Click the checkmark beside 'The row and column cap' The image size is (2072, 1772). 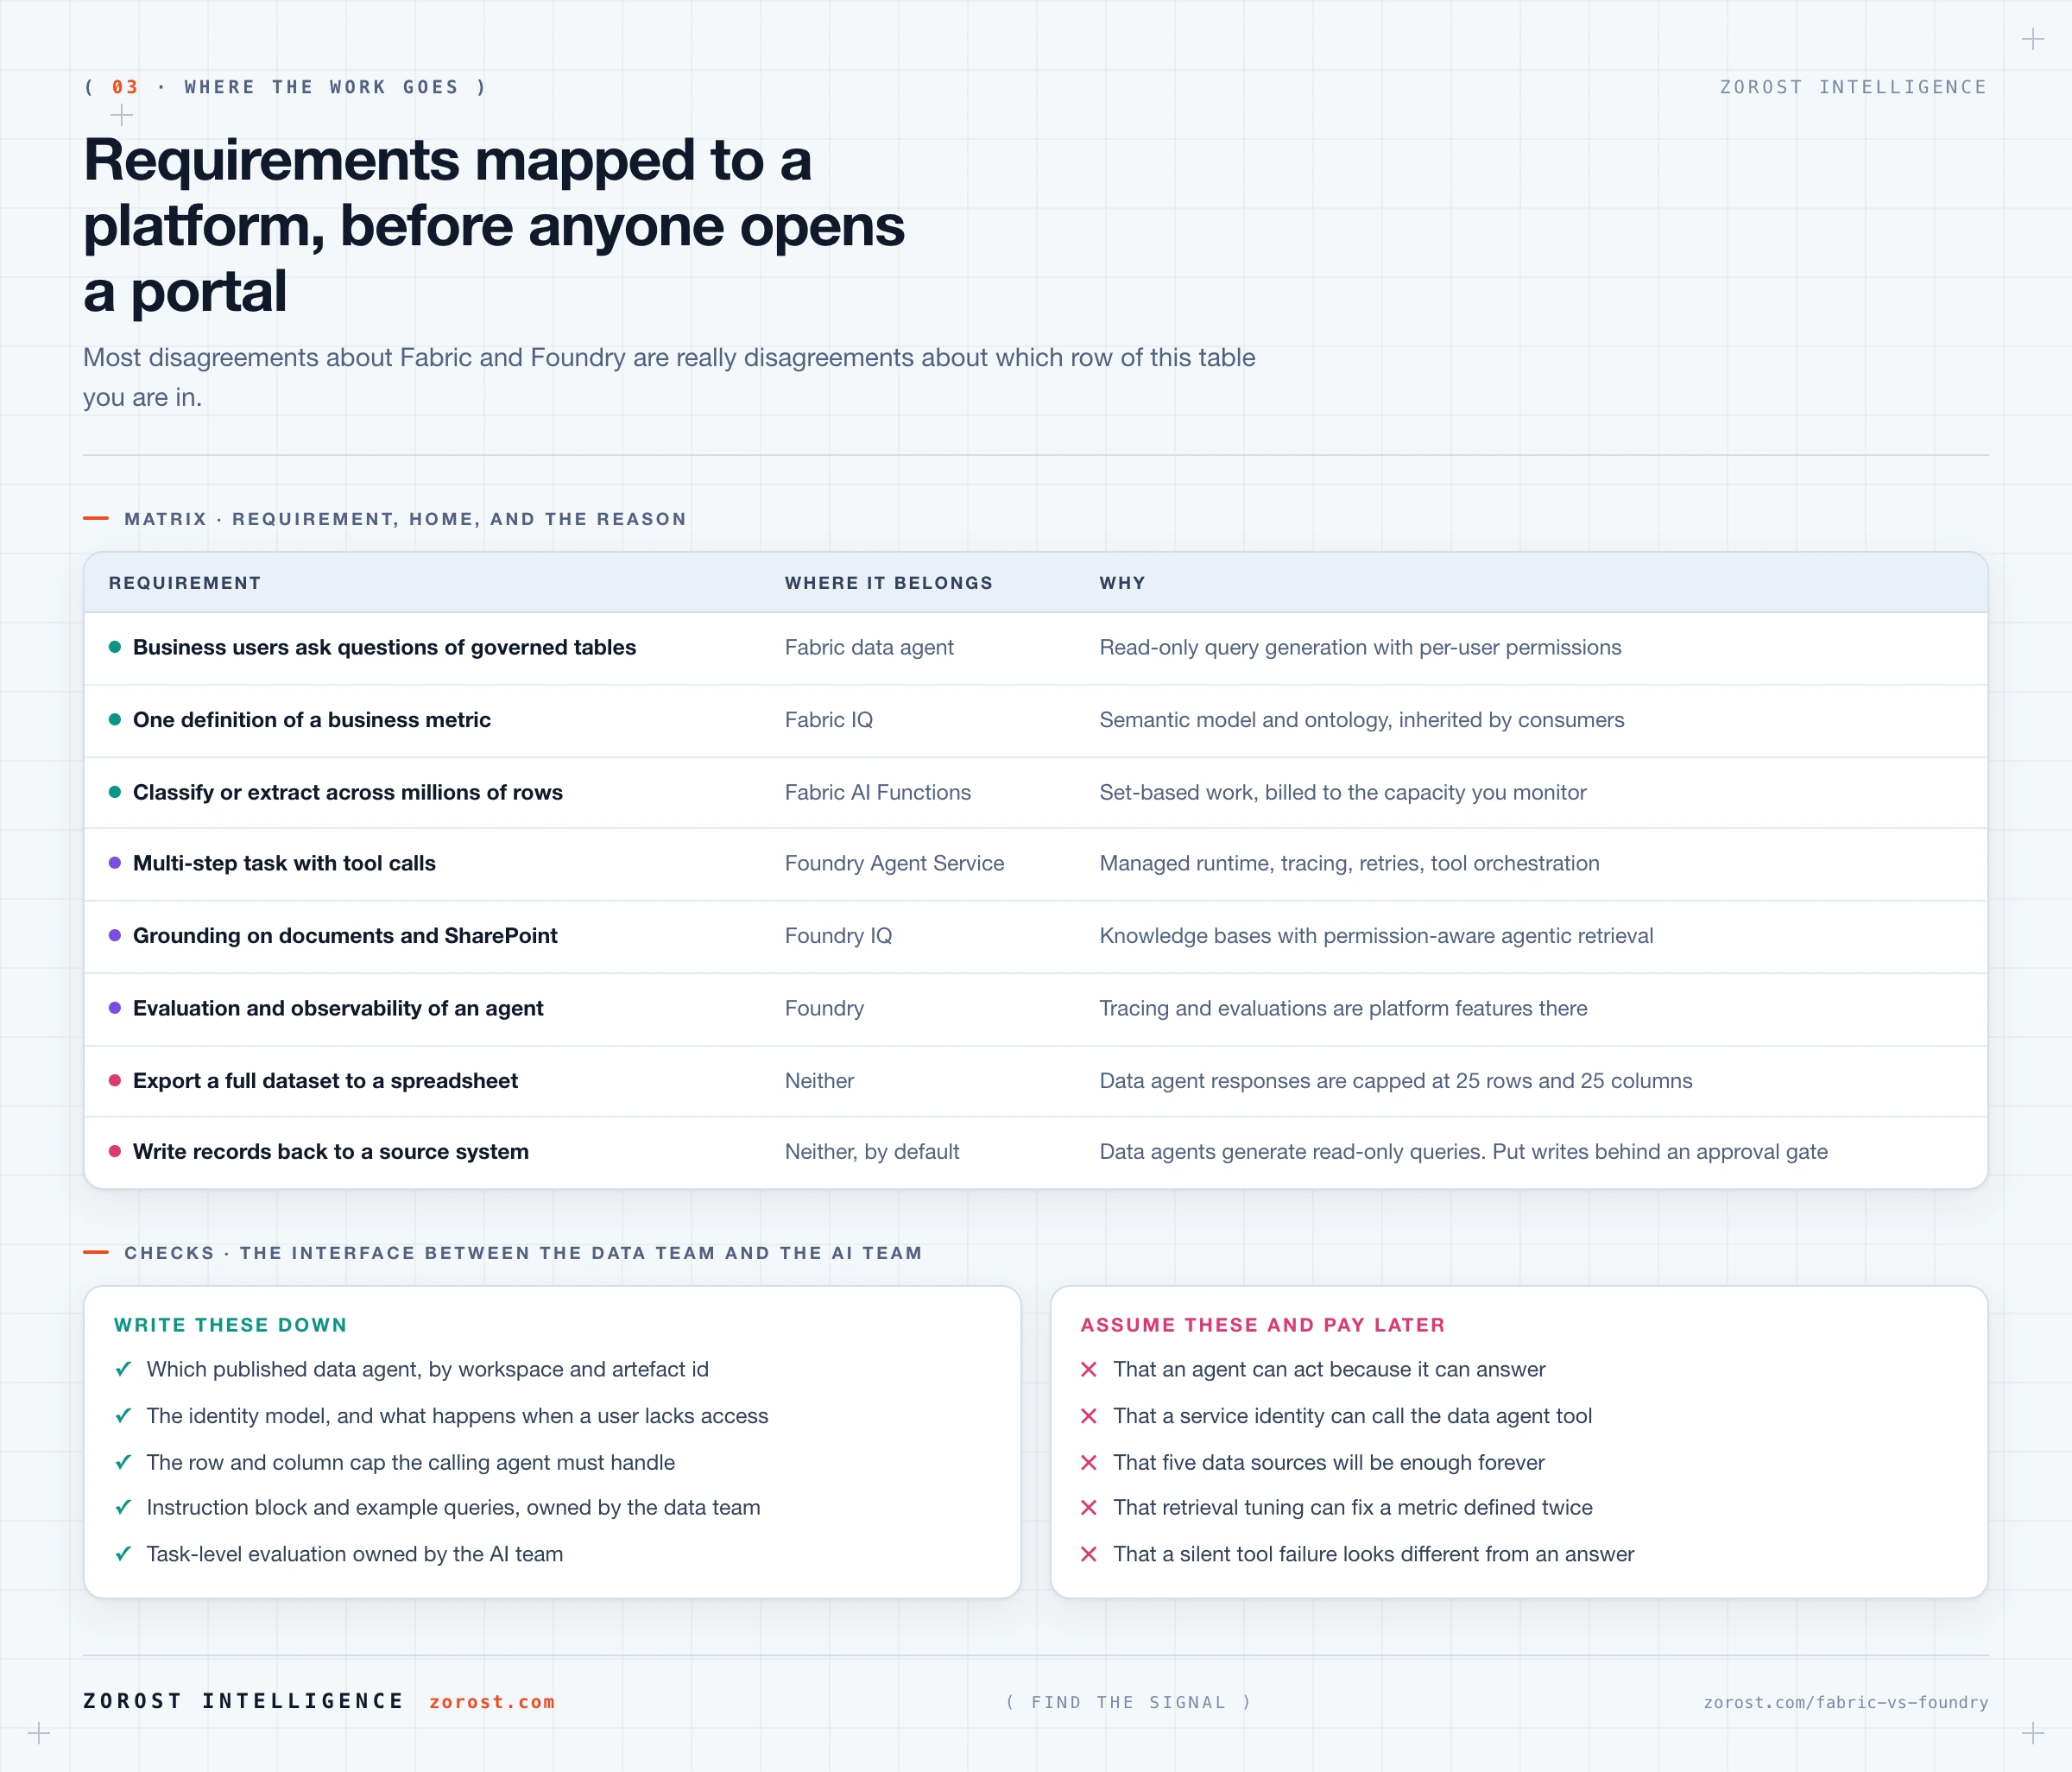pos(123,1462)
